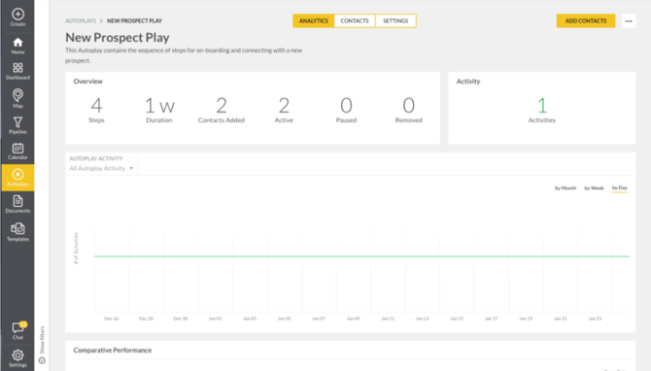Click the Jan 23 axis label
This screenshot has width=651, height=371.
click(x=595, y=319)
